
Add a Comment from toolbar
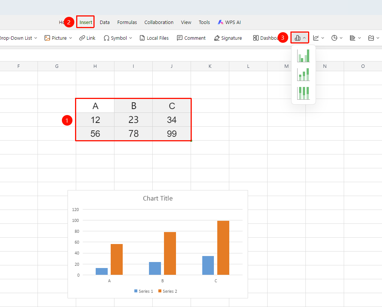point(191,38)
